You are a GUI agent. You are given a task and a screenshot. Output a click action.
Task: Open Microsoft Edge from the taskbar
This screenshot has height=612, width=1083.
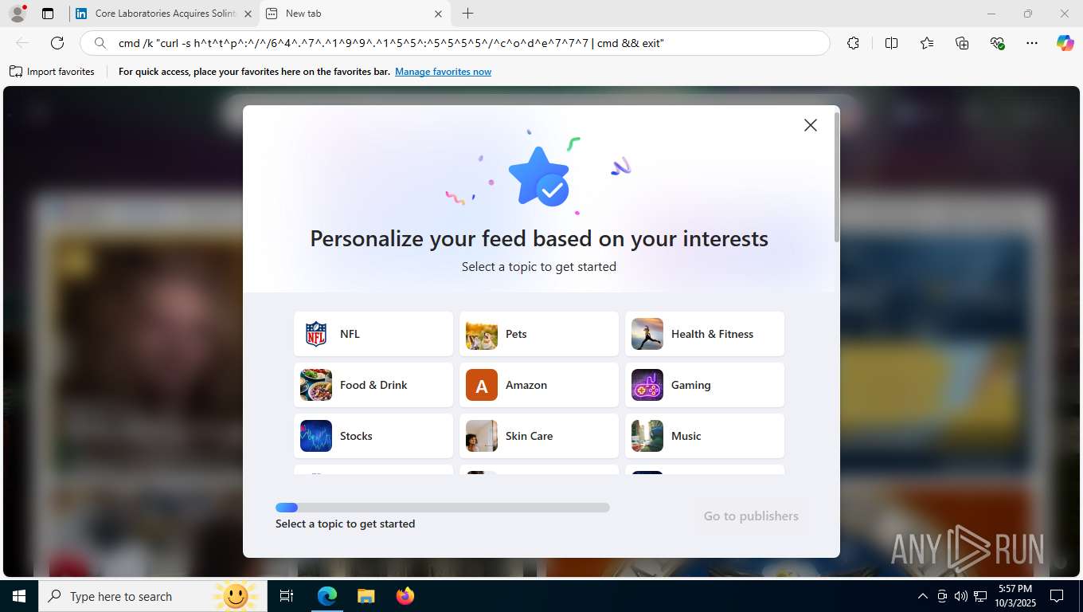click(327, 596)
